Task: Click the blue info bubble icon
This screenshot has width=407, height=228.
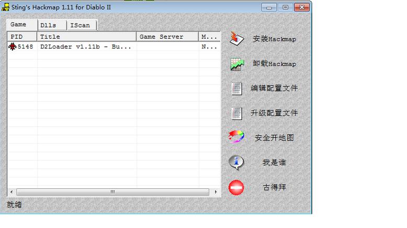Action: (x=236, y=162)
